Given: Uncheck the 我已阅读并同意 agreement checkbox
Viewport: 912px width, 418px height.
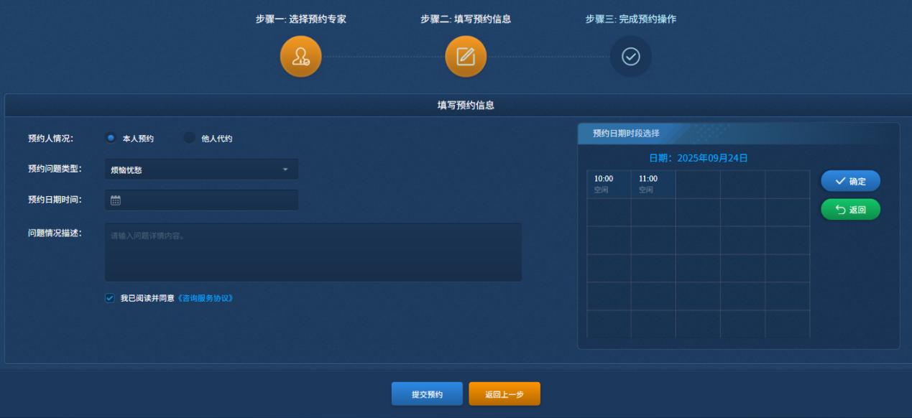Looking at the screenshot, I should [x=110, y=298].
